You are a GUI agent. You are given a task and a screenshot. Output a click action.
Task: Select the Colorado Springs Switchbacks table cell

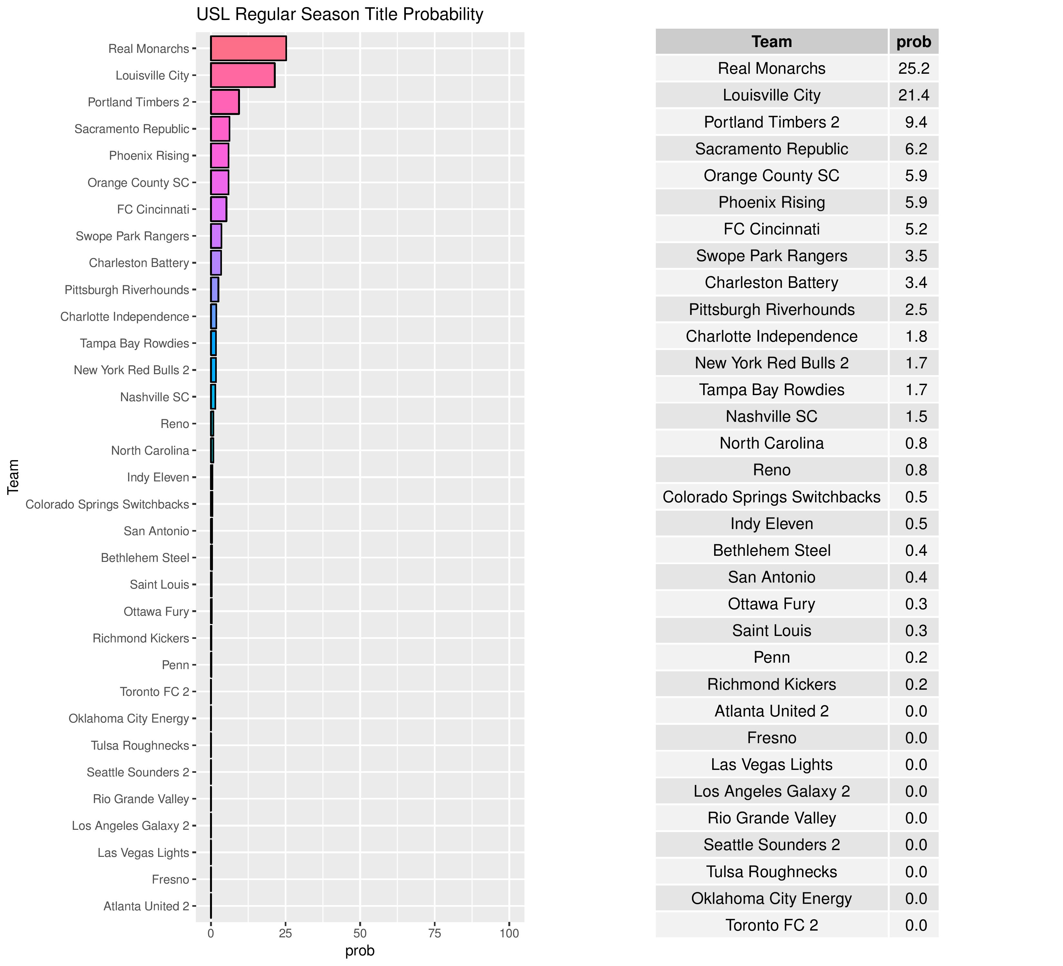771,497
